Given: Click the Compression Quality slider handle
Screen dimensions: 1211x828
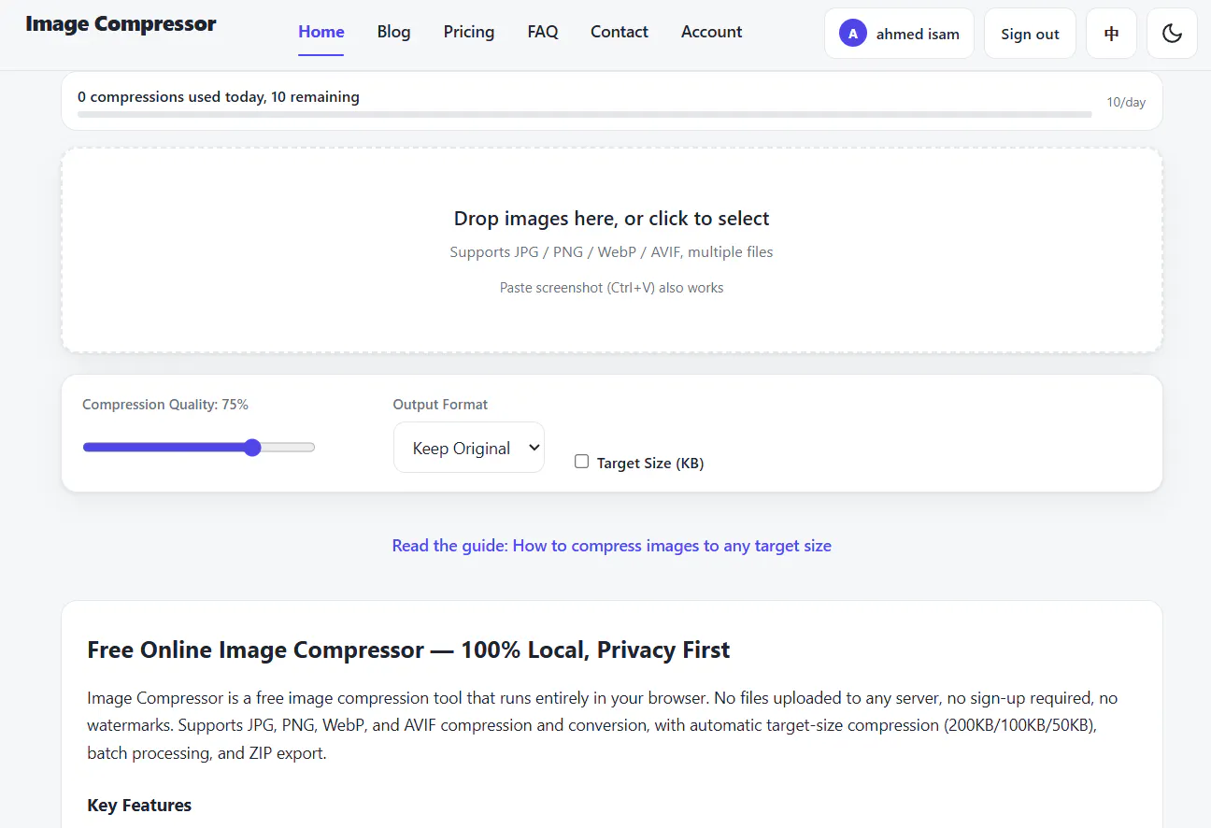Looking at the screenshot, I should pos(252,448).
